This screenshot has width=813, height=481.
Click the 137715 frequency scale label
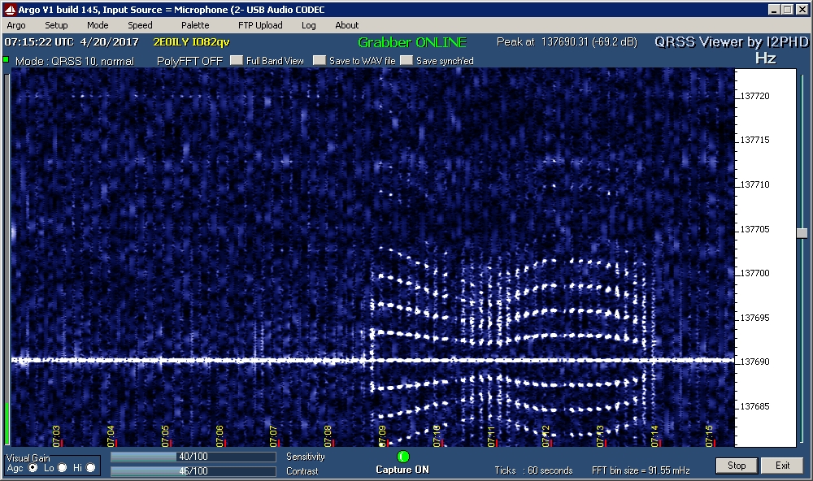(755, 140)
